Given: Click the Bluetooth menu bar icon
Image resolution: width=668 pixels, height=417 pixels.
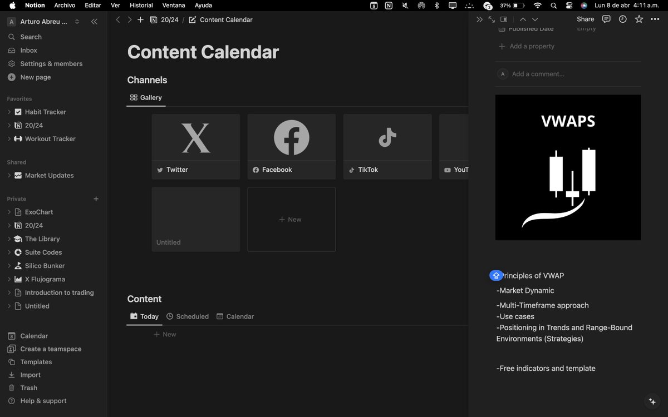Looking at the screenshot, I should point(437,5).
